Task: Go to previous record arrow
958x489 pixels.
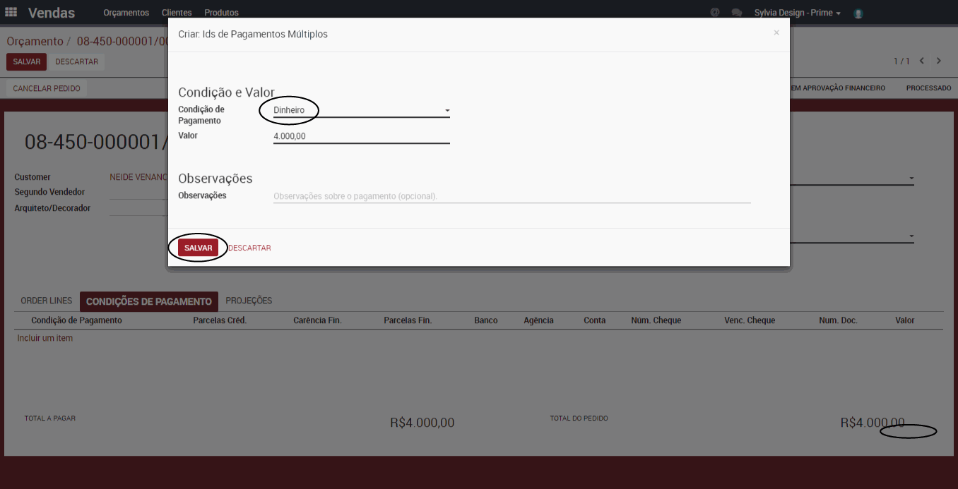Action: coord(922,61)
